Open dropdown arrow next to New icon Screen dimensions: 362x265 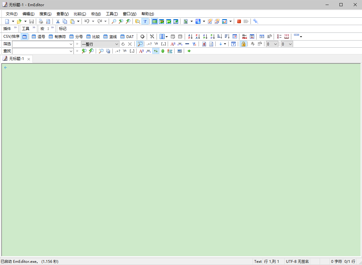click(x=13, y=21)
